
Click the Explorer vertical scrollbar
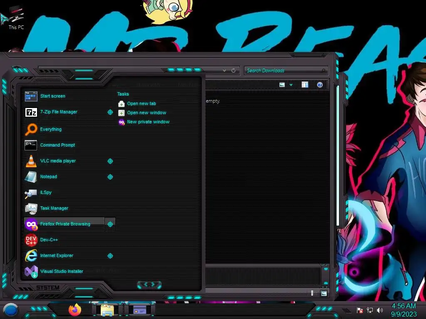338,156
